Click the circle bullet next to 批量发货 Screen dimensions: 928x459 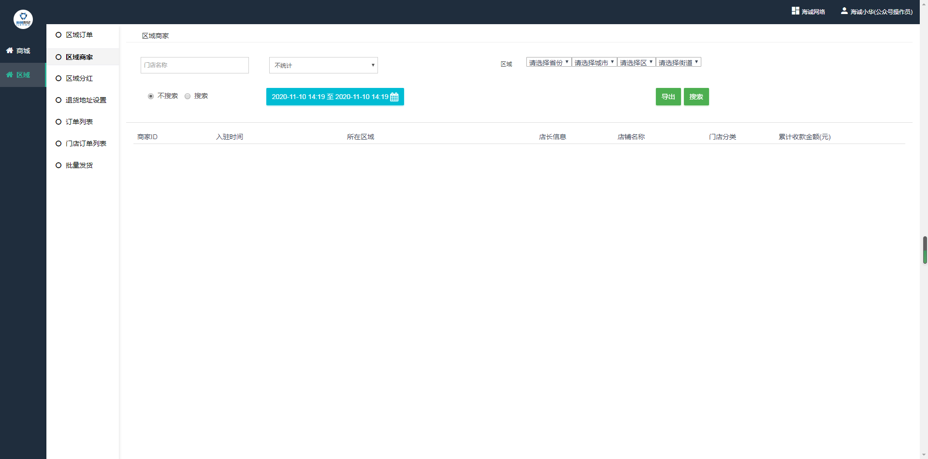click(x=58, y=165)
